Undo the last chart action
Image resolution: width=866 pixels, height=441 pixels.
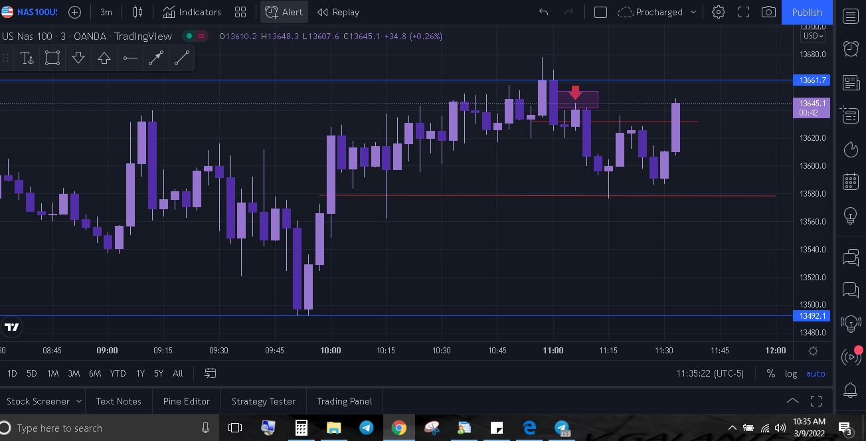(543, 12)
